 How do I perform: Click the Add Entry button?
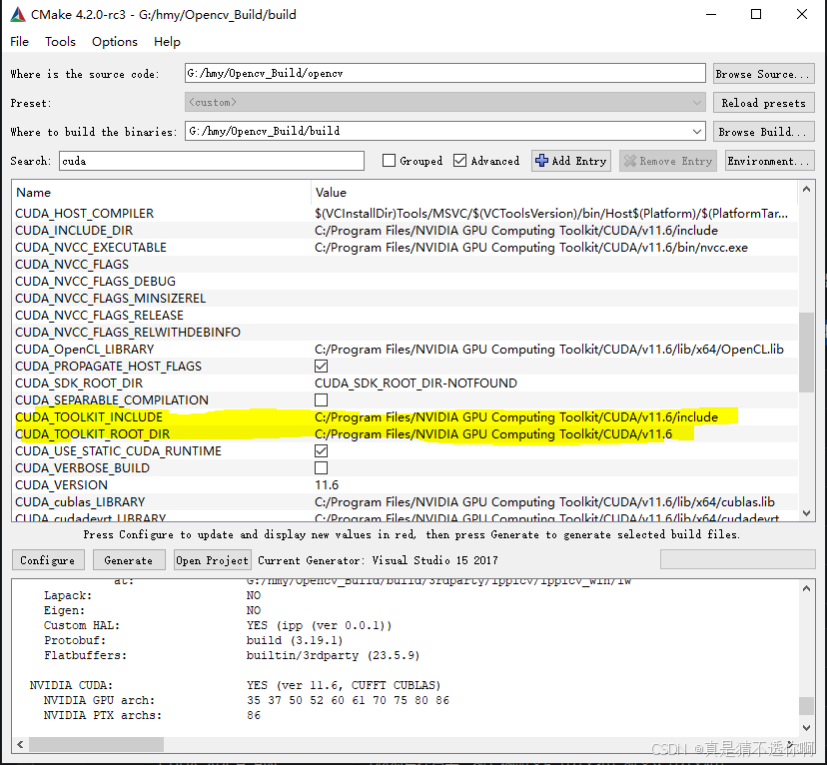(x=571, y=161)
